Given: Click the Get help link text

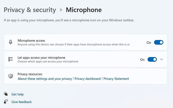Looking at the screenshot, I should 18,94.
